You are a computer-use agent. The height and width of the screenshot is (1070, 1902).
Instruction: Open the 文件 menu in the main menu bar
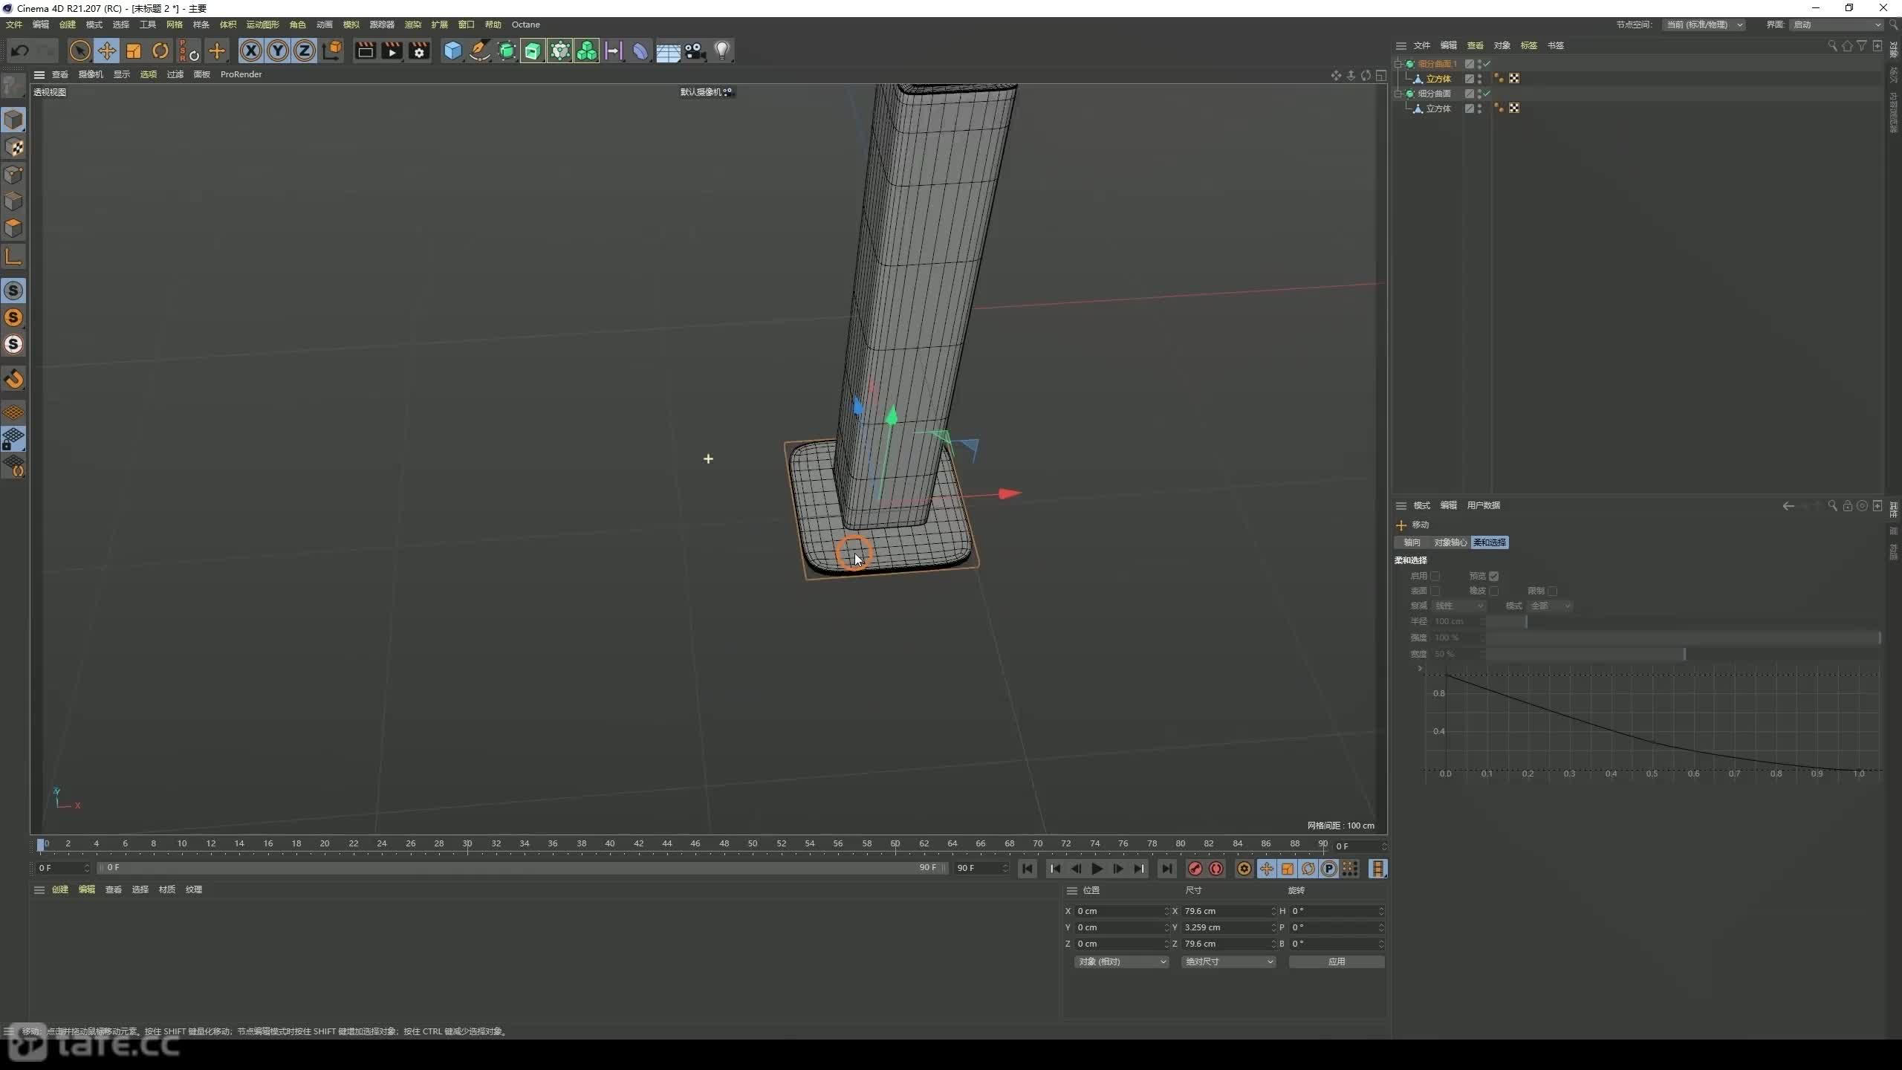click(x=14, y=25)
